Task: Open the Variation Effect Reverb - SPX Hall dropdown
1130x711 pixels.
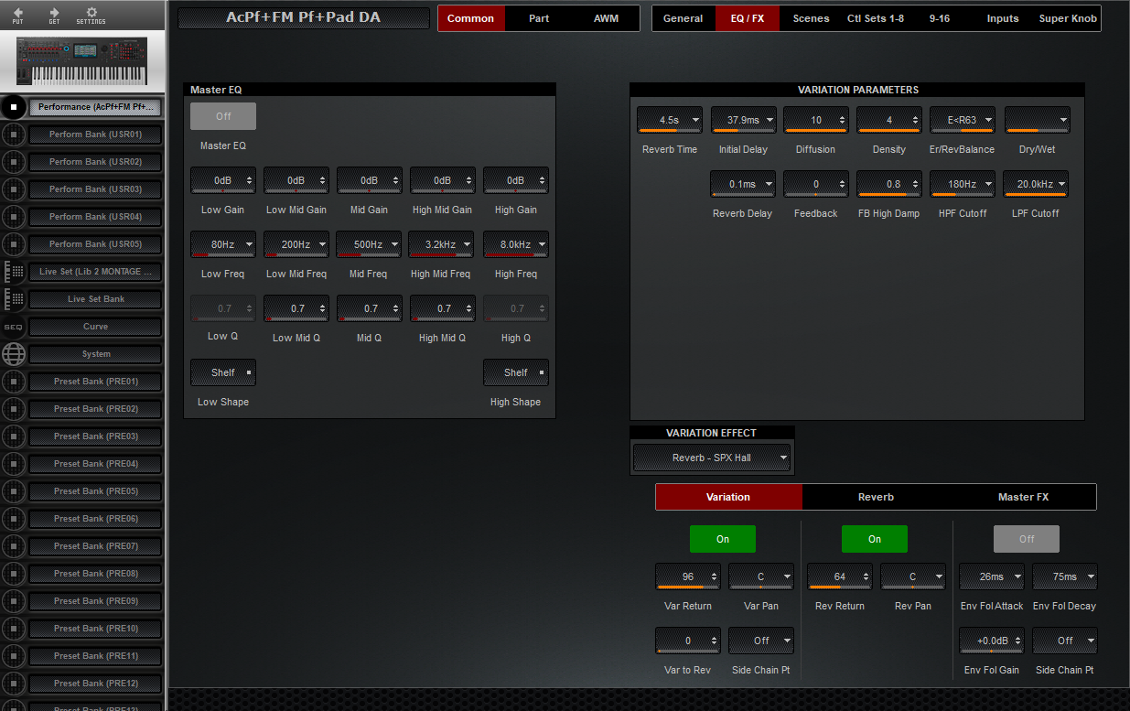Action: (x=712, y=458)
